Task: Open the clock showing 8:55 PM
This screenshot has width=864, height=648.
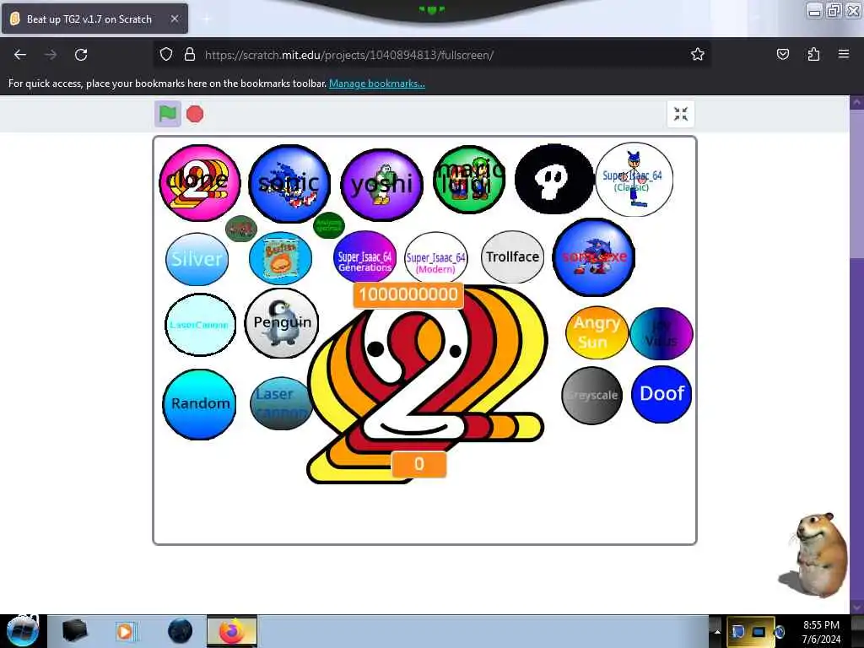Action: [x=821, y=631]
